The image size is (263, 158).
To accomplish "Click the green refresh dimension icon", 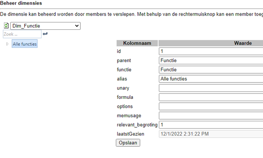I will tap(6, 25).
